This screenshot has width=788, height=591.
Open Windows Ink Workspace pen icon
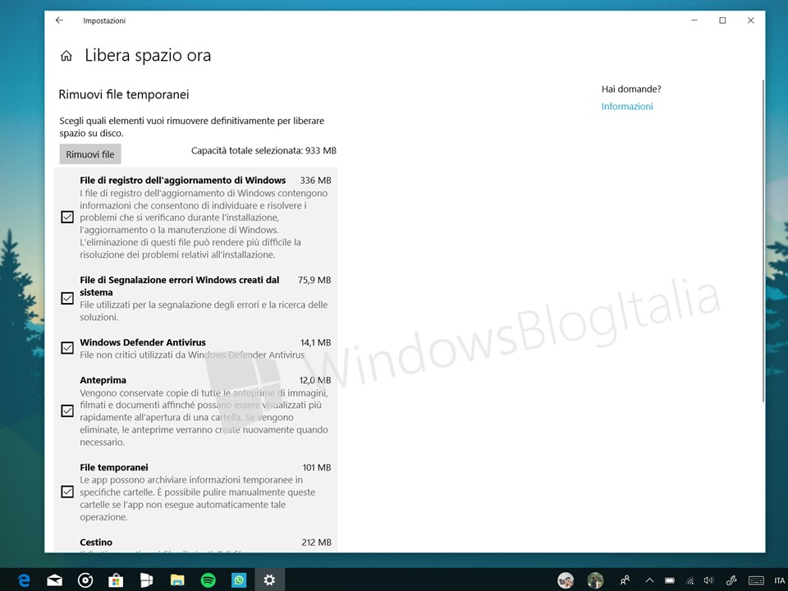731,580
